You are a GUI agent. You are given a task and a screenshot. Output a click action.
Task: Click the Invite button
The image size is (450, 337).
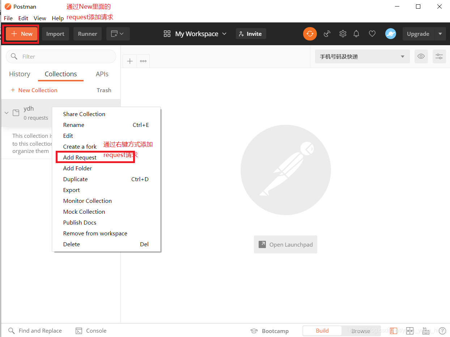251,34
